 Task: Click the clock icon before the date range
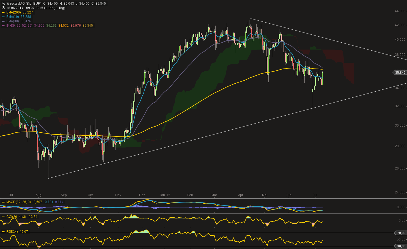[3, 8]
